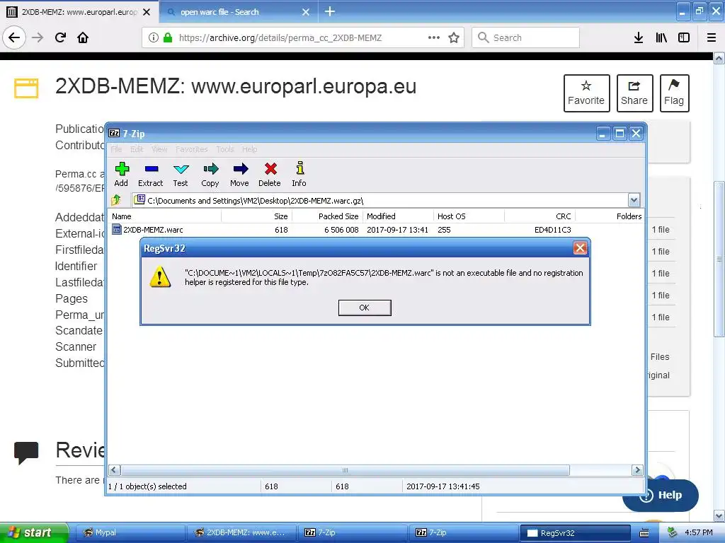Click the blue Help button
Image resolution: width=725 pixels, height=543 pixels.
(662, 495)
